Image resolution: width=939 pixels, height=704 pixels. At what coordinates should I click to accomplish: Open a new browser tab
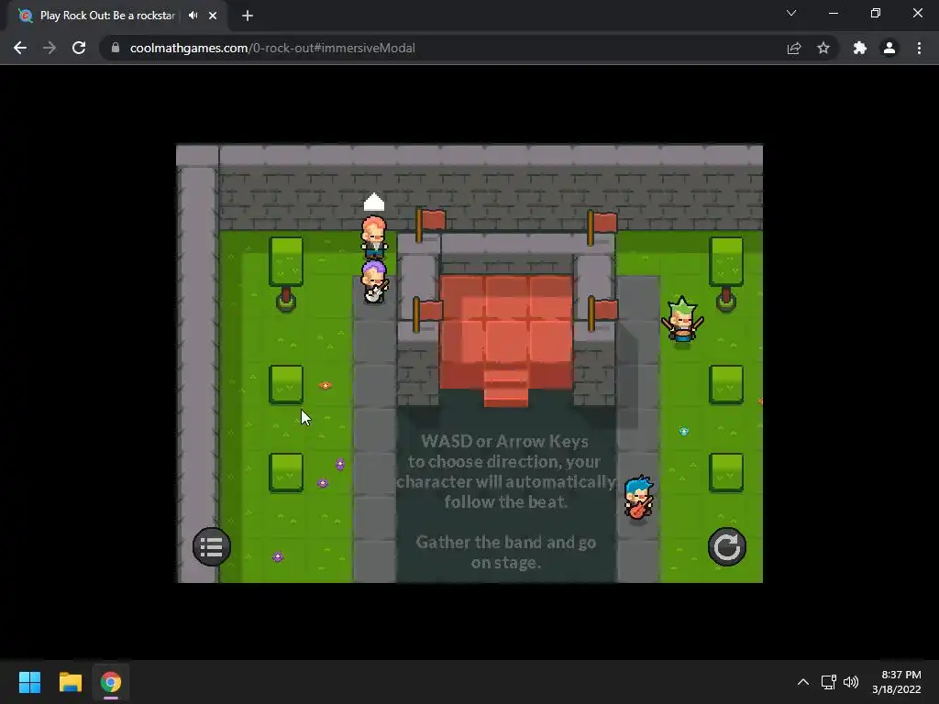[x=248, y=16]
